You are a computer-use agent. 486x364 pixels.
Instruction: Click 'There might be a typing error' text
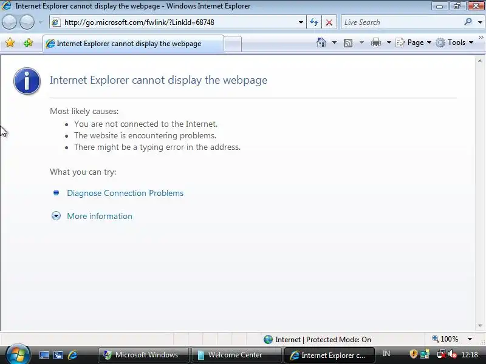(157, 147)
